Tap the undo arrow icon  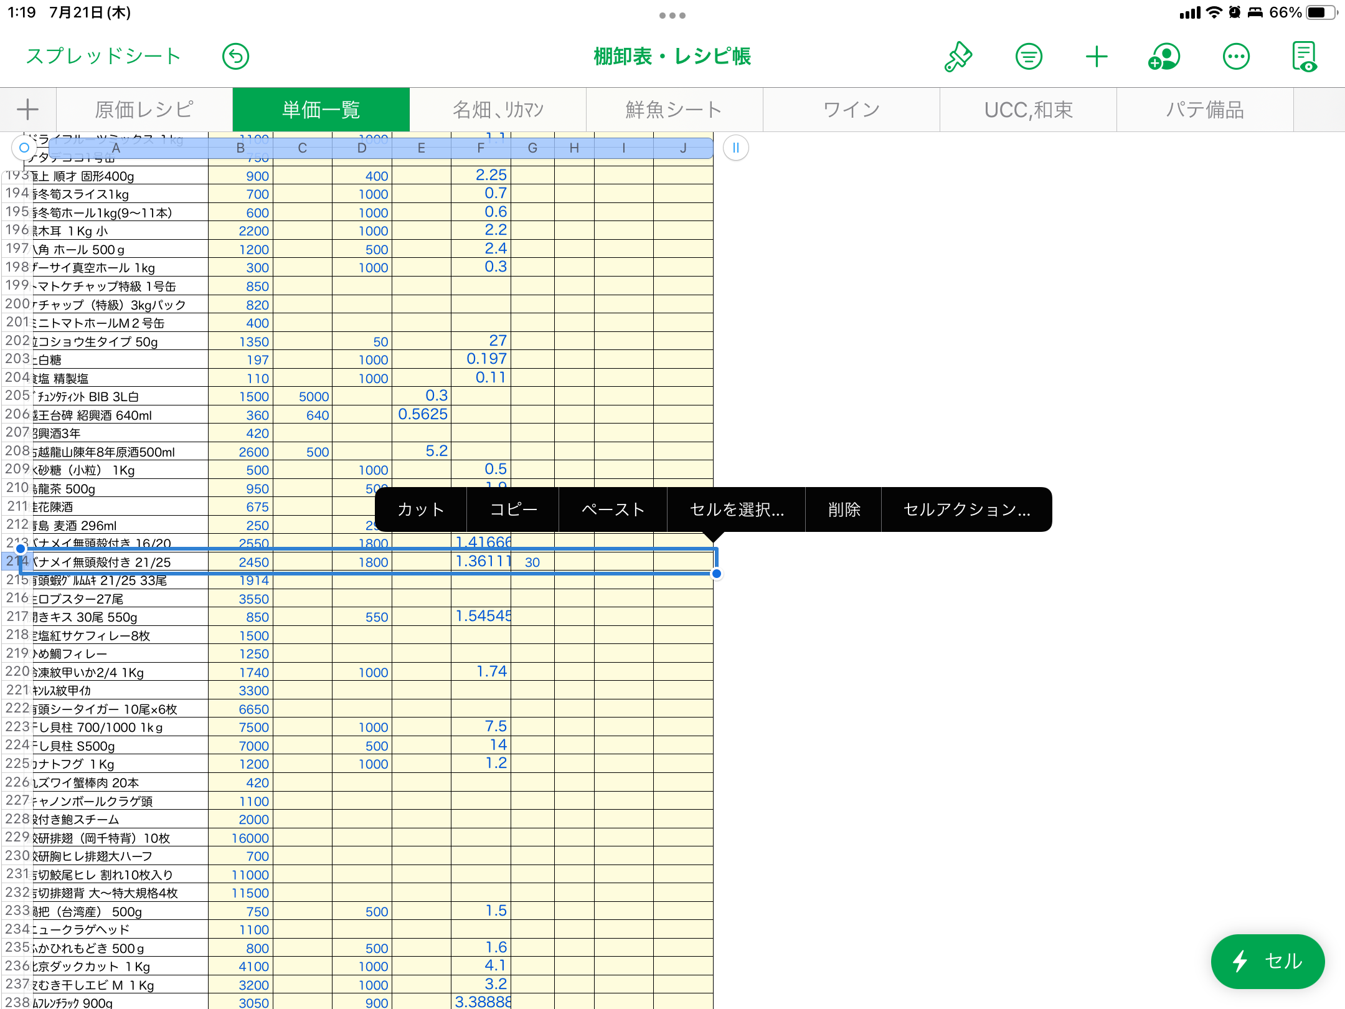pyautogui.click(x=235, y=56)
